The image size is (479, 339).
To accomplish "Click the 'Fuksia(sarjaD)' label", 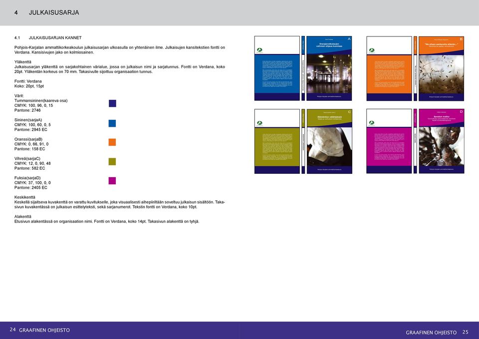I will tap(27, 178).
